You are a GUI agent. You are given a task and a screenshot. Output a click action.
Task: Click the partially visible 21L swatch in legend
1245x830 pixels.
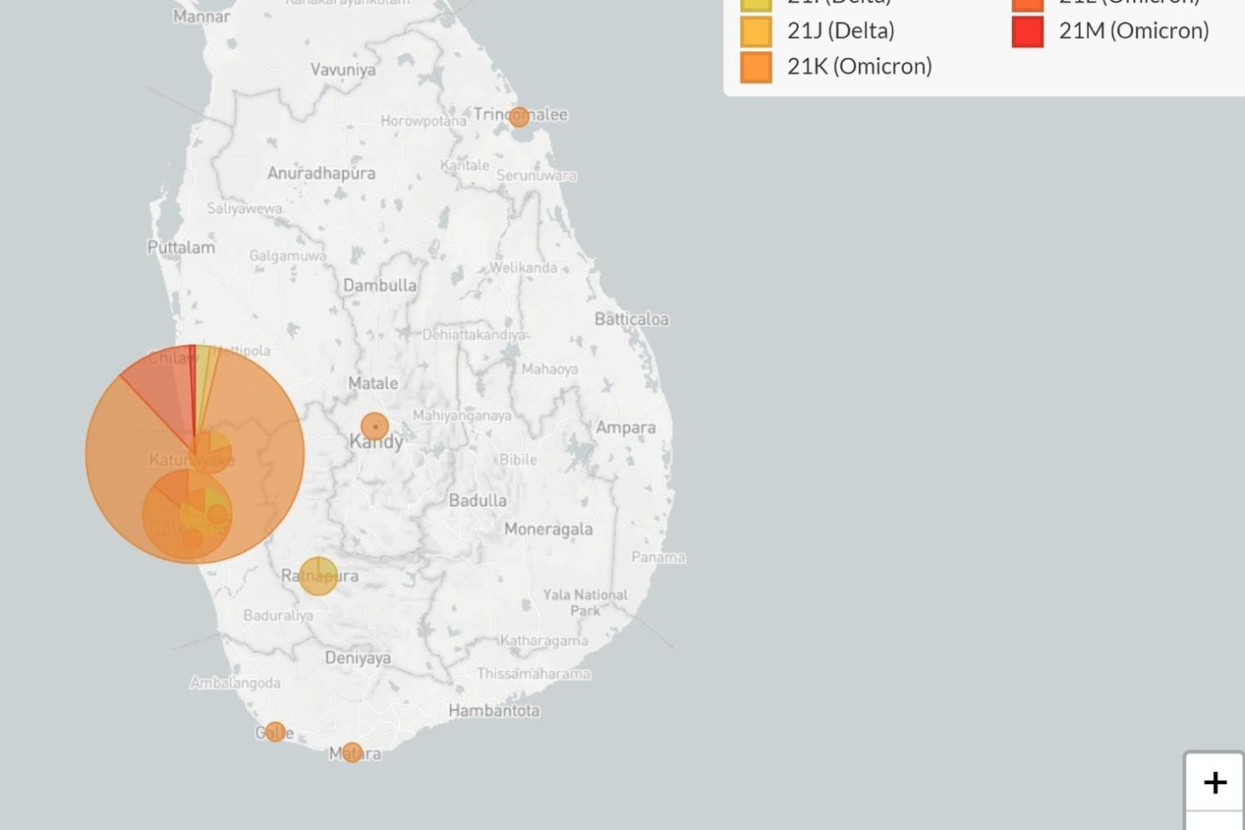tap(1027, 5)
